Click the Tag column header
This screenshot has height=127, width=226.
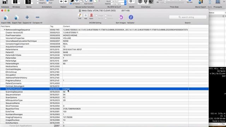[56, 26]
